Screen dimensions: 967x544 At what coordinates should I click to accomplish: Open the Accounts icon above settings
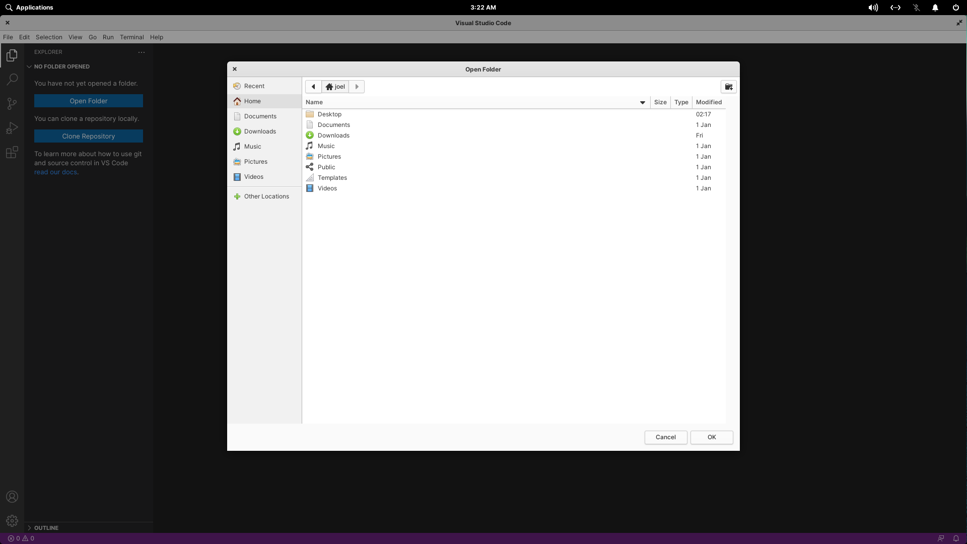12,497
